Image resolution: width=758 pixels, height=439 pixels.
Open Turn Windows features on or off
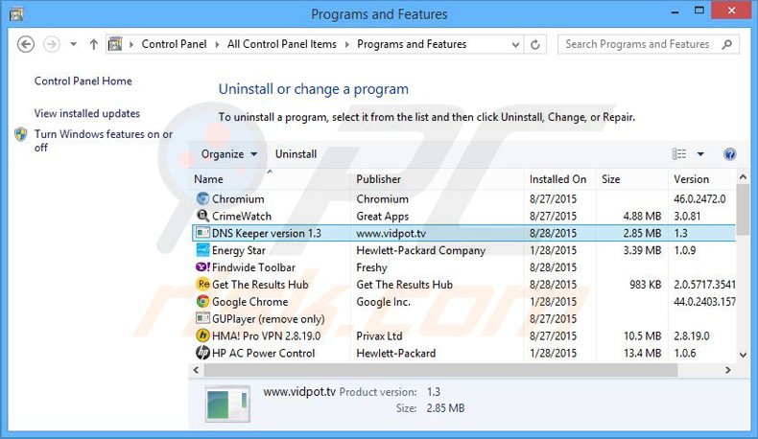click(104, 141)
